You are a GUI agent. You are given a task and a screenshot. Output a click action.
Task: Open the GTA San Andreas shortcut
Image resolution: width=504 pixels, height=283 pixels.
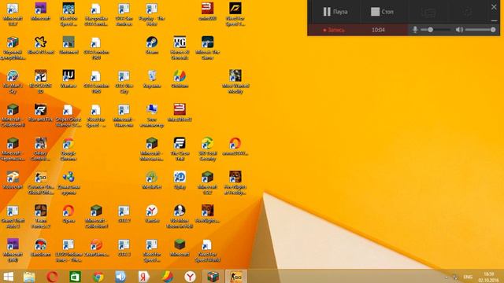click(124, 14)
